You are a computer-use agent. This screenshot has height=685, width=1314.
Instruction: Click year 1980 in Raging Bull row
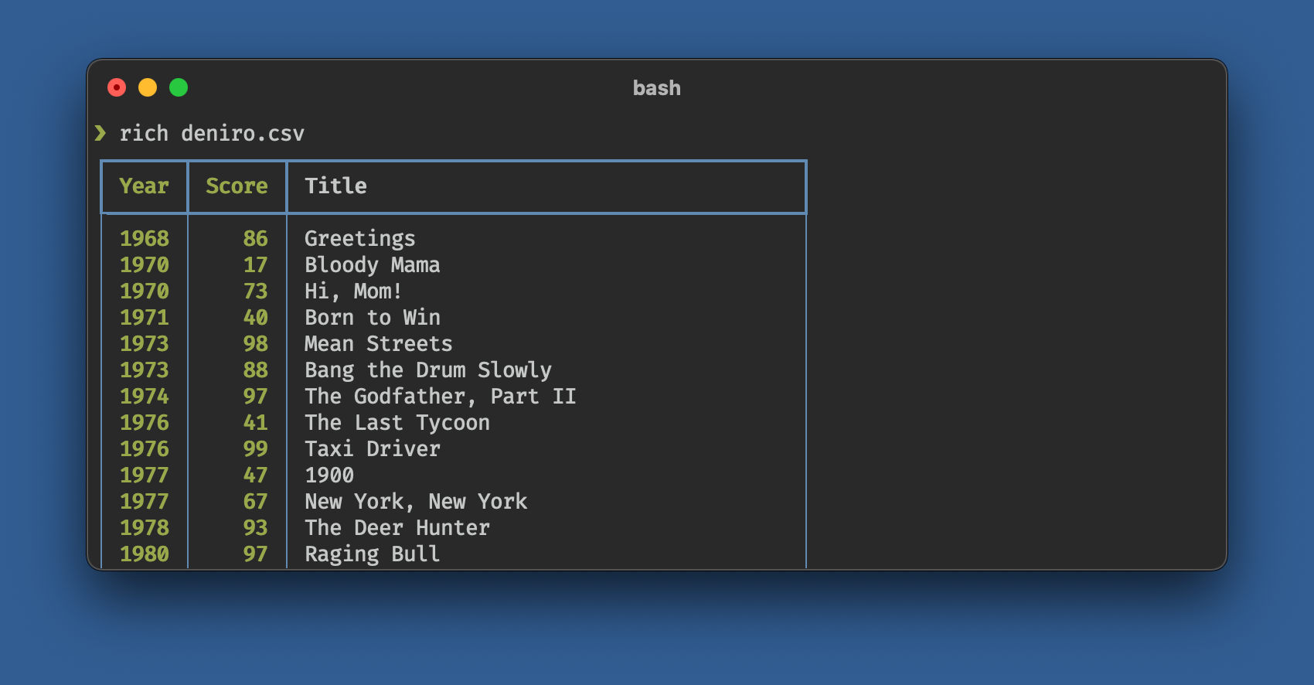point(145,554)
